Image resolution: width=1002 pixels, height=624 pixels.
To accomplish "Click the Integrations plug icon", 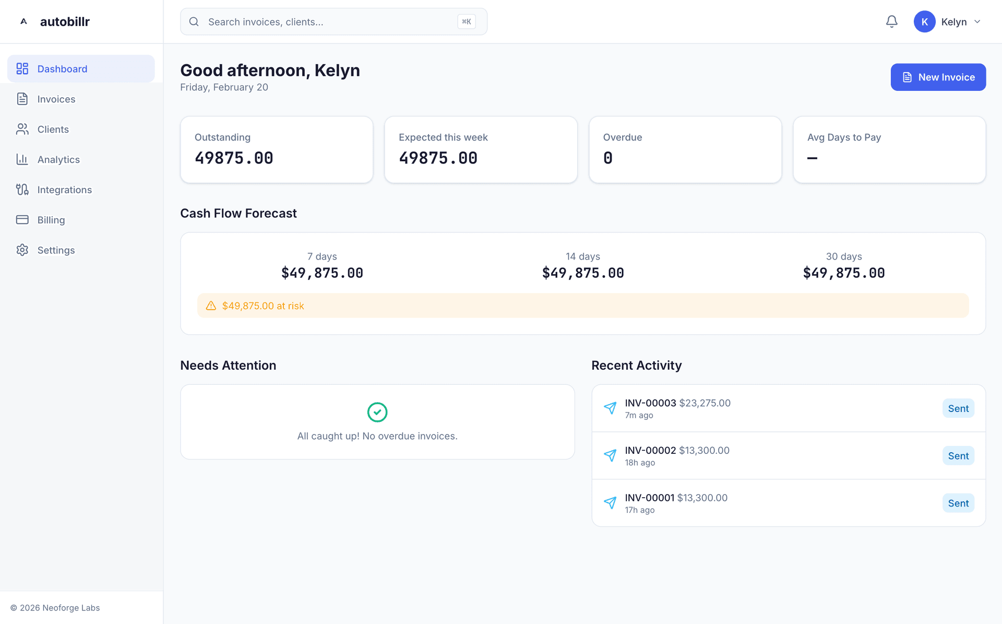I will coord(22,190).
